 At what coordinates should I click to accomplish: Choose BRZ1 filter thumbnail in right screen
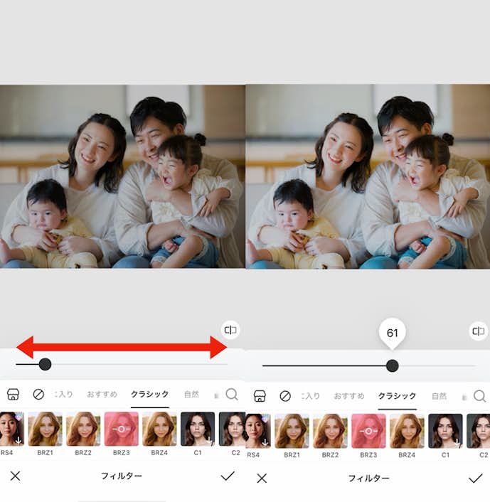pos(292,431)
